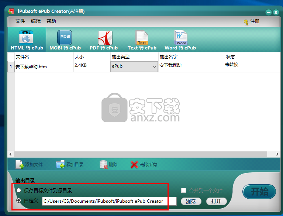Select the 自定义 output radio option
Image resolution: width=283 pixels, height=216 pixels.
(x=18, y=200)
